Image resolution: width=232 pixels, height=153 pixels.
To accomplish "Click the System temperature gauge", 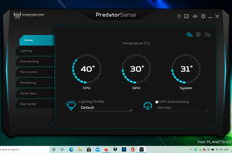I will tap(186, 69).
